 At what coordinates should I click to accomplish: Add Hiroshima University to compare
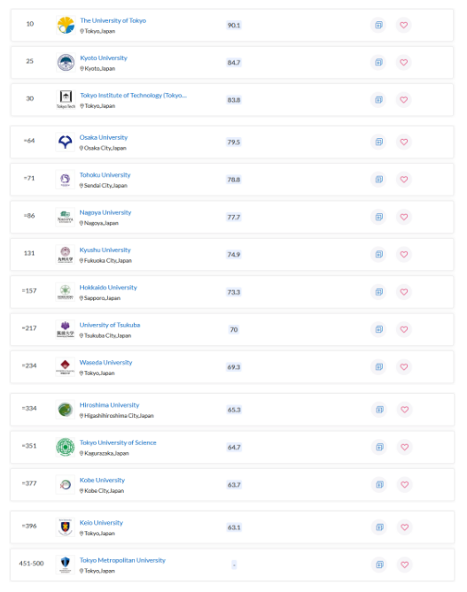379,409
